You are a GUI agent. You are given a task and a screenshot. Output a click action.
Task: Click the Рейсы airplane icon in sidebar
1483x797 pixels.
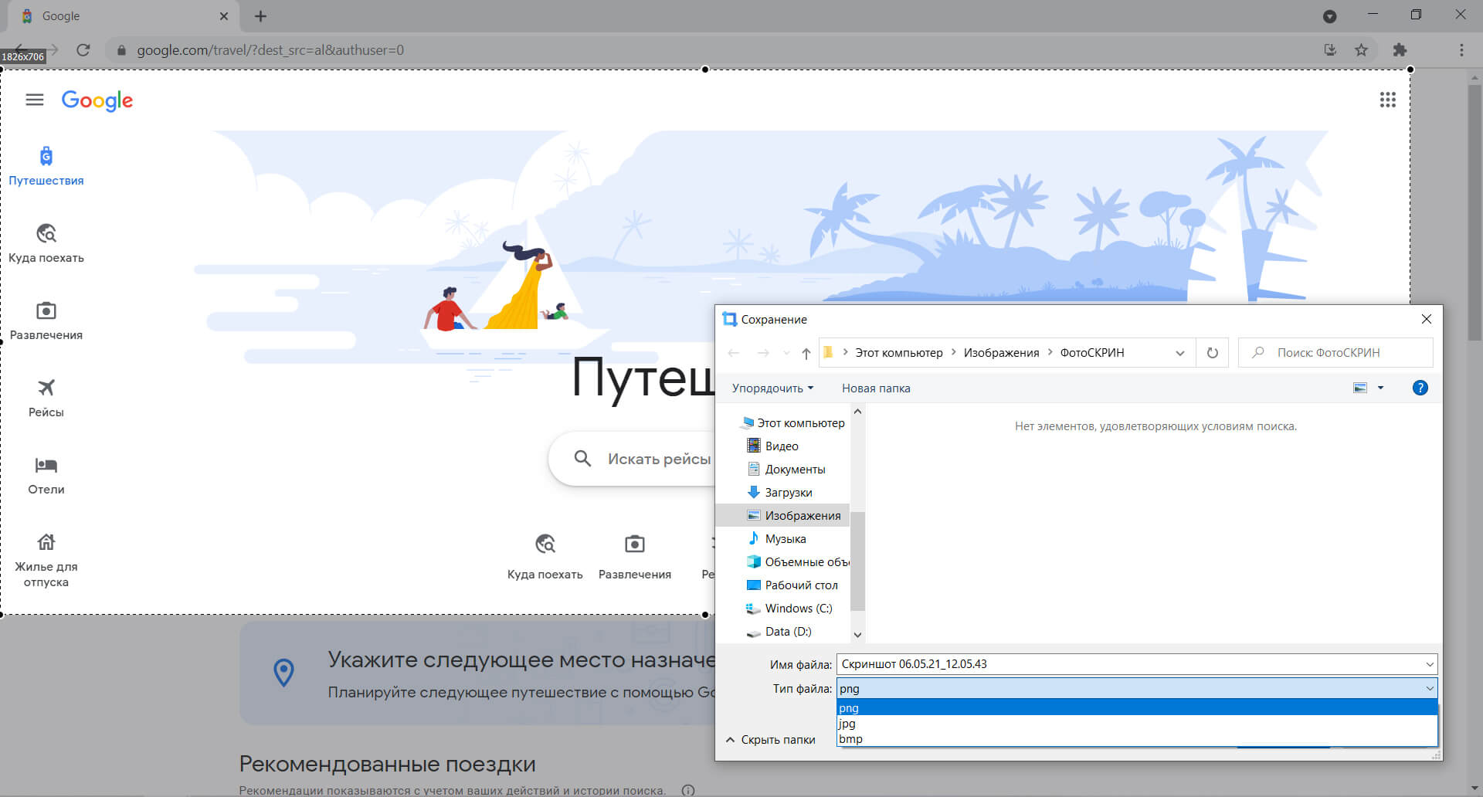[x=46, y=388]
